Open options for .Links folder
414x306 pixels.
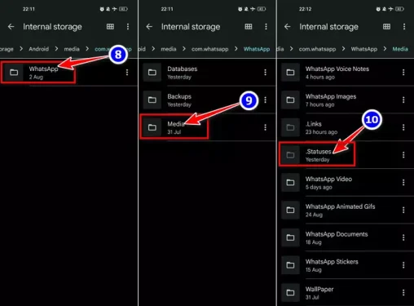coord(403,127)
